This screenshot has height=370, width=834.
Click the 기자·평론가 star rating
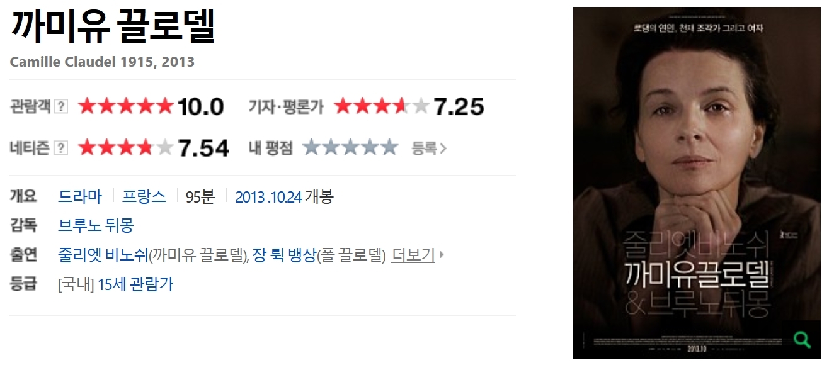point(382,106)
